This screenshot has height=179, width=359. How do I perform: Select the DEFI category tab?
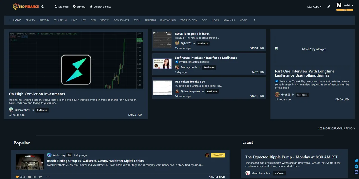click(93, 20)
